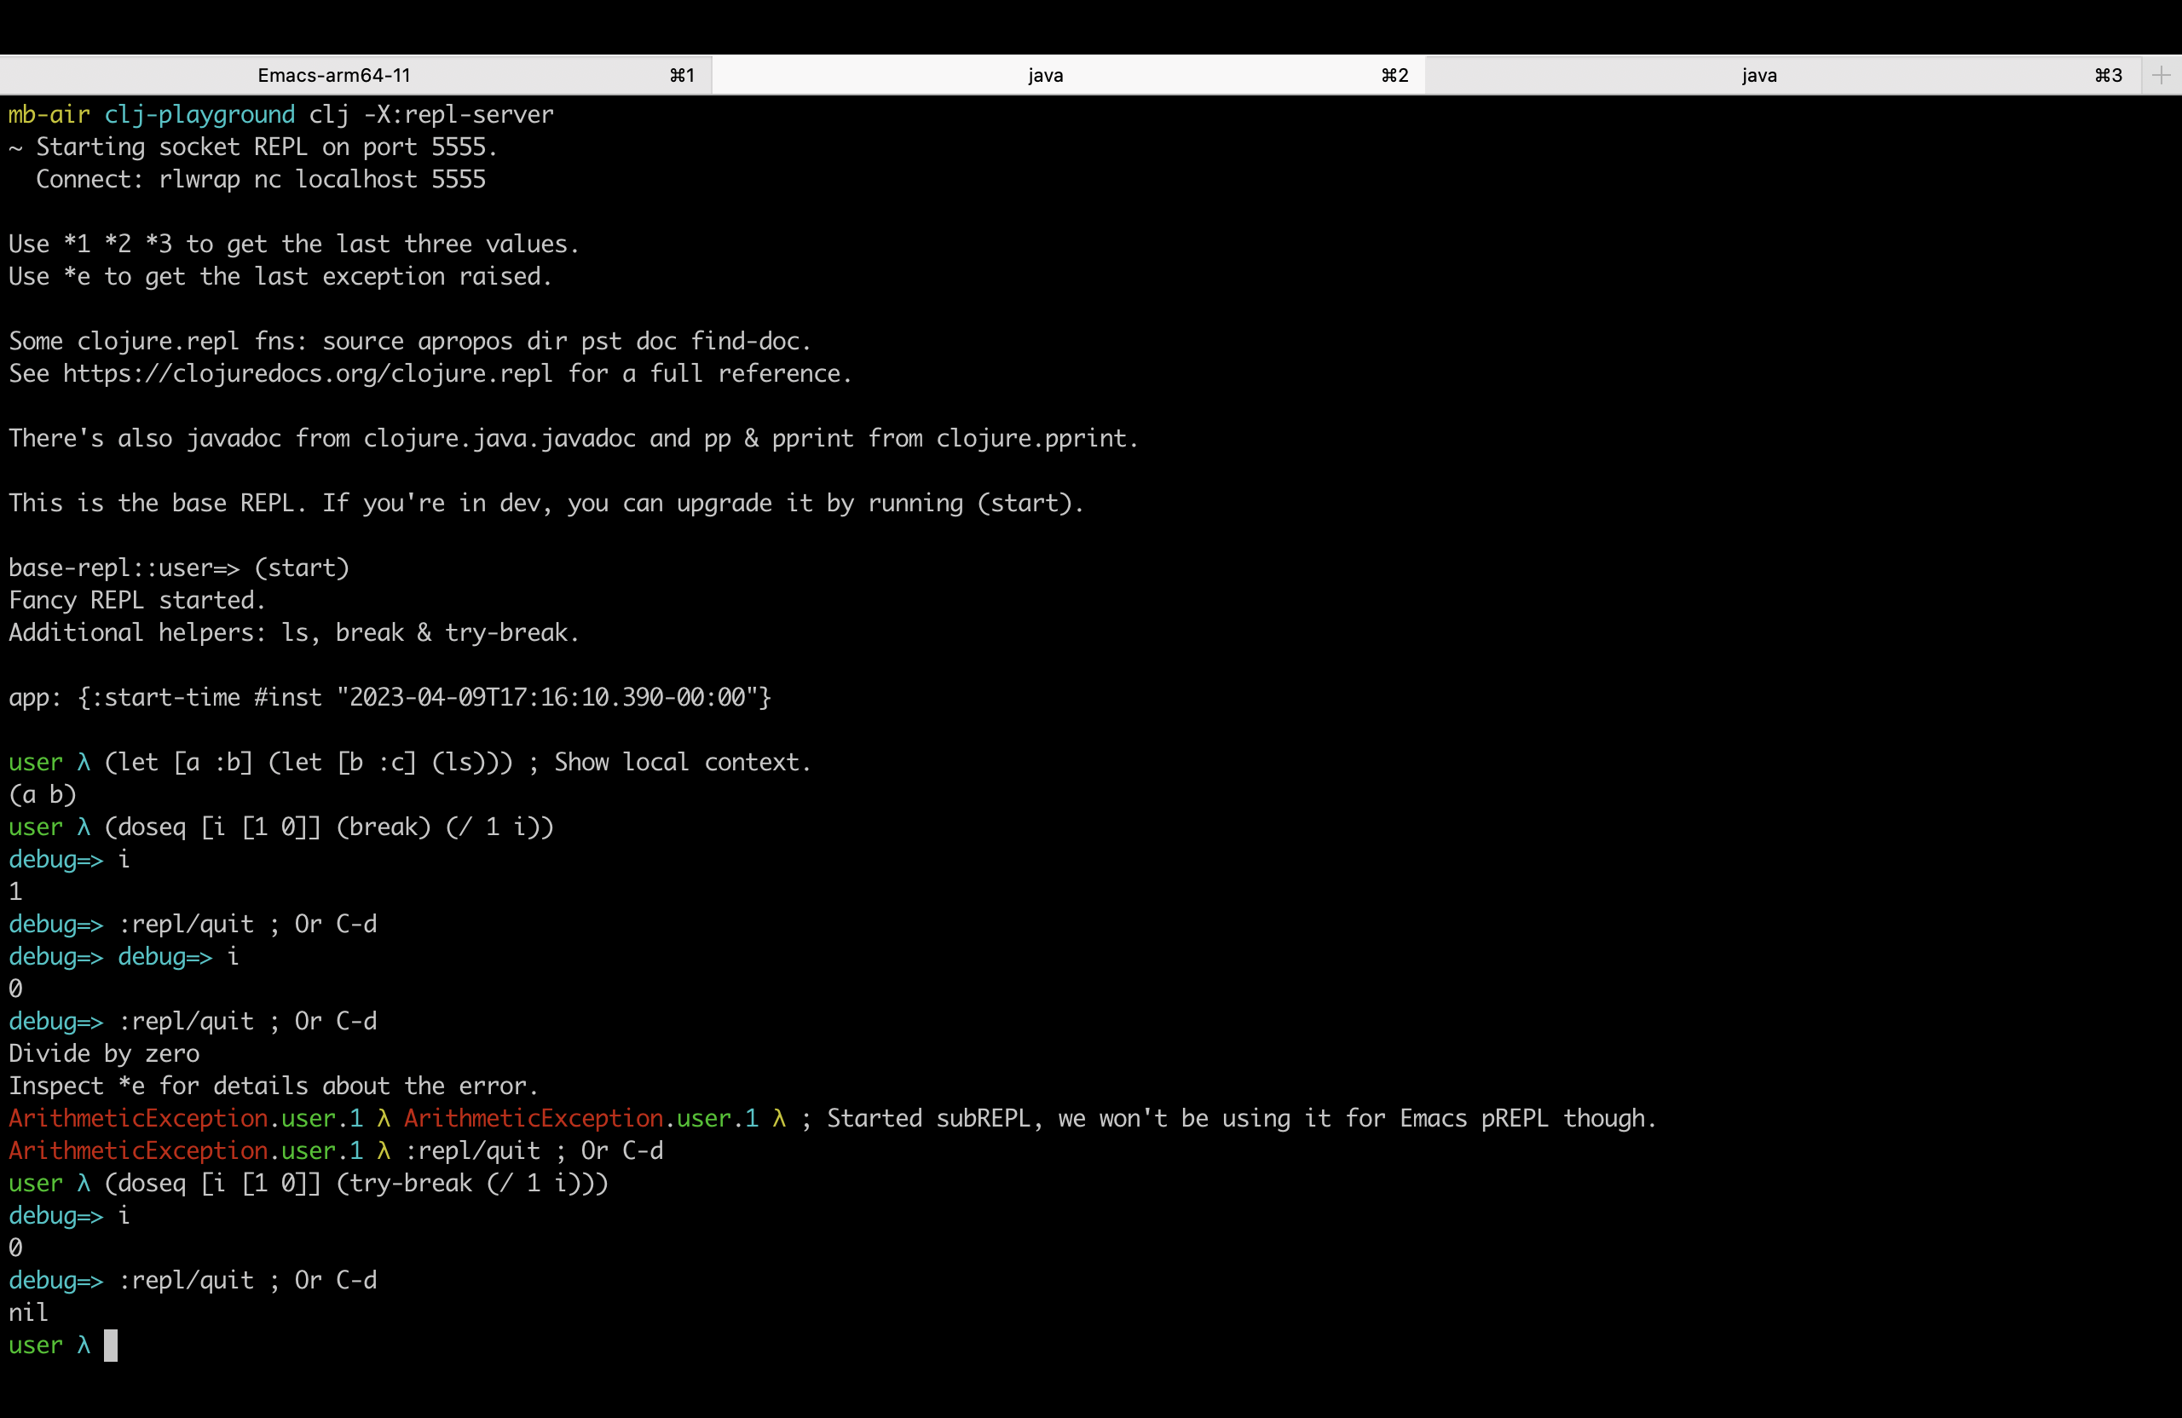
Task: Click the 'mb-air' hostname in shell prompt
Action: [x=49, y=114]
